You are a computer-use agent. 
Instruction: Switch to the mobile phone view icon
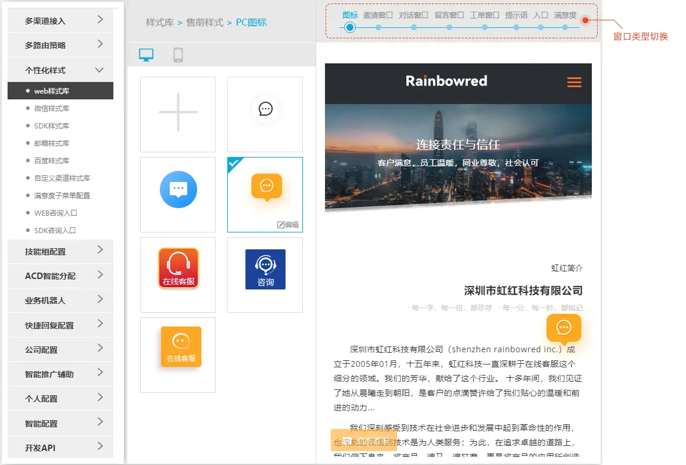(x=178, y=55)
